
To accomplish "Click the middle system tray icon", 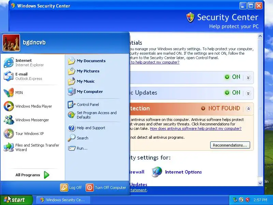I will [241, 200].
